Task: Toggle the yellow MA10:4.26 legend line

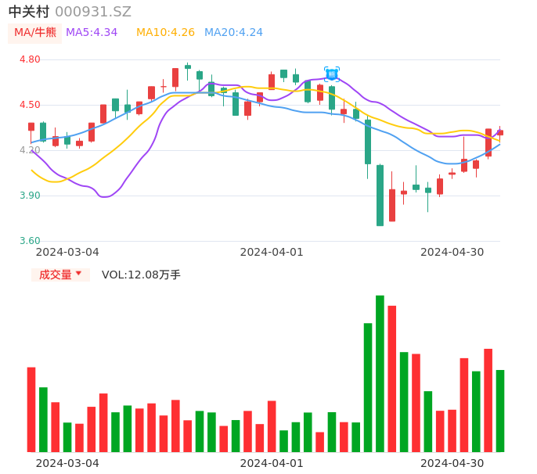Action: [165, 33]
